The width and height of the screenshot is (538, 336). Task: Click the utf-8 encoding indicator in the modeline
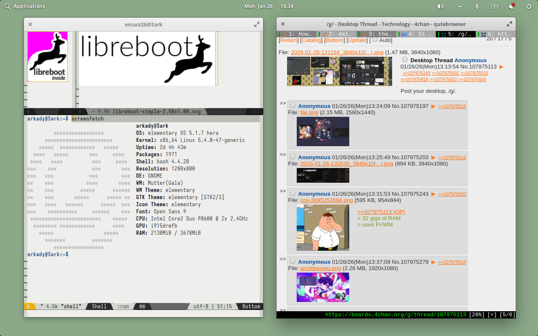pos(201,307)
